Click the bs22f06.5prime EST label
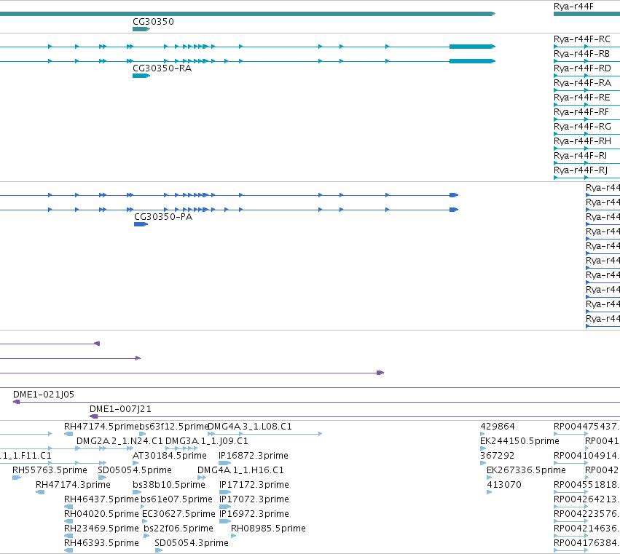The height and width of the screenshot is (554, 620). coord(178,529)
